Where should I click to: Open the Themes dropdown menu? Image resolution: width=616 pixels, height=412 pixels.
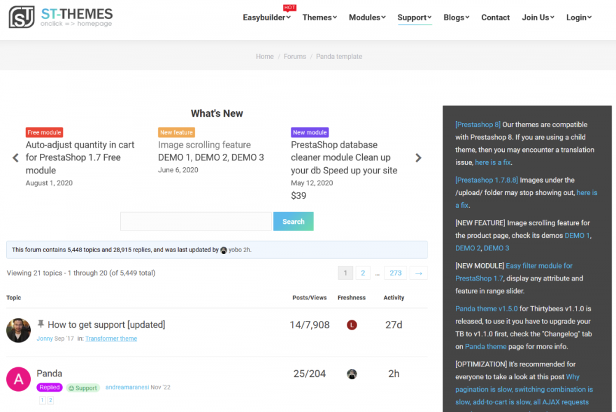320,18
